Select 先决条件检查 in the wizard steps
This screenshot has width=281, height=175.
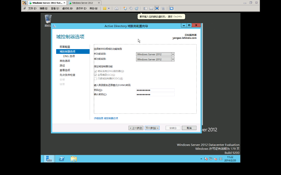[68, 75]
